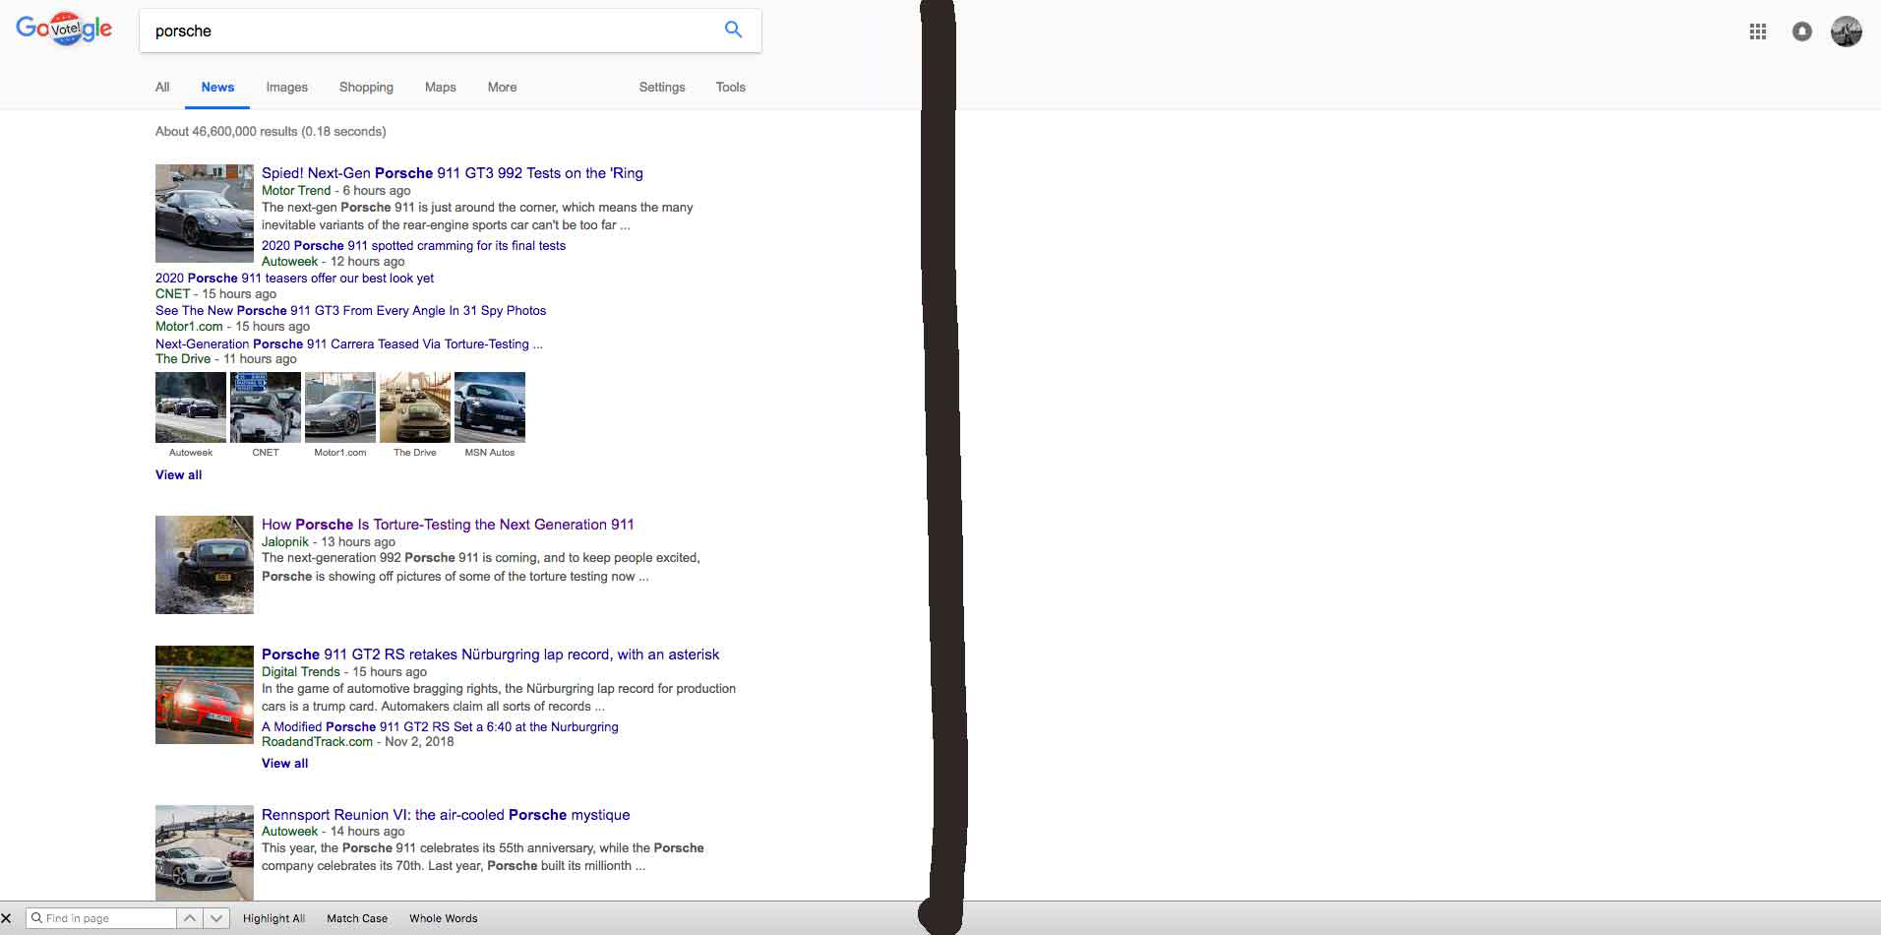Screen dimensions: 1881x935
Task: Switch to the All results tab
Action: point(162,87)
